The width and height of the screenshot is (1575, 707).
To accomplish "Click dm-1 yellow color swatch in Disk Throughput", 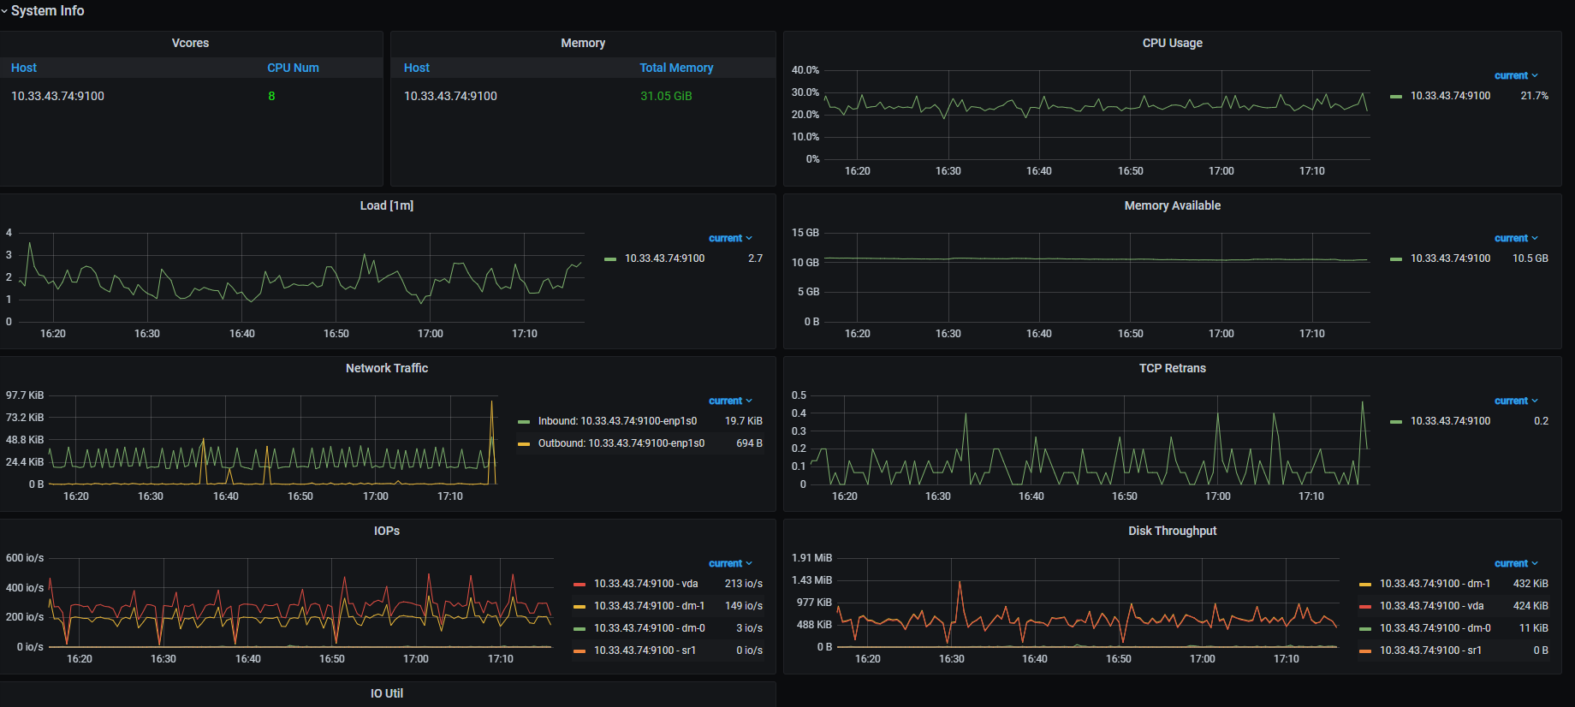I will click(x=1365, y=585).
